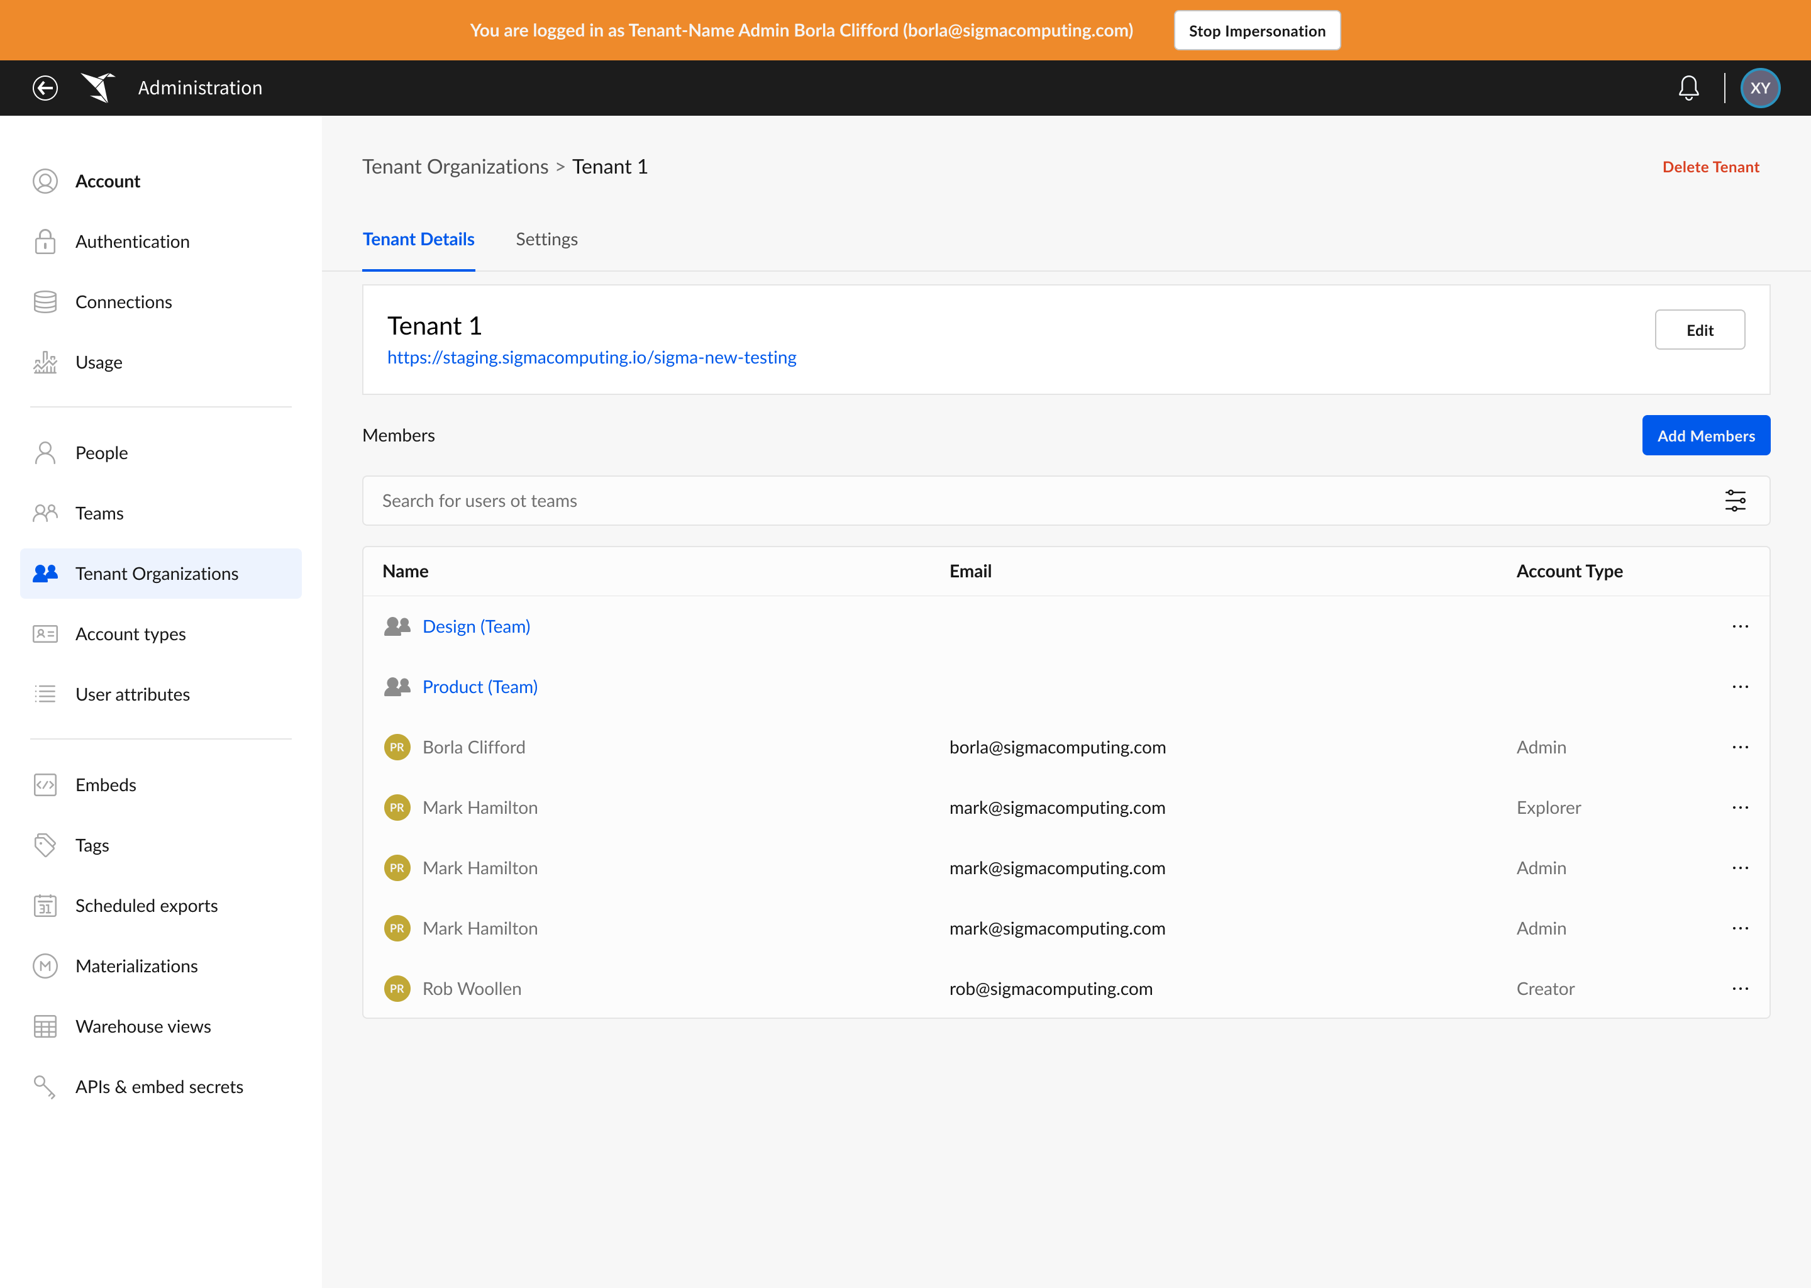Click Stop Impersonation button

(x=1257, y=30)
